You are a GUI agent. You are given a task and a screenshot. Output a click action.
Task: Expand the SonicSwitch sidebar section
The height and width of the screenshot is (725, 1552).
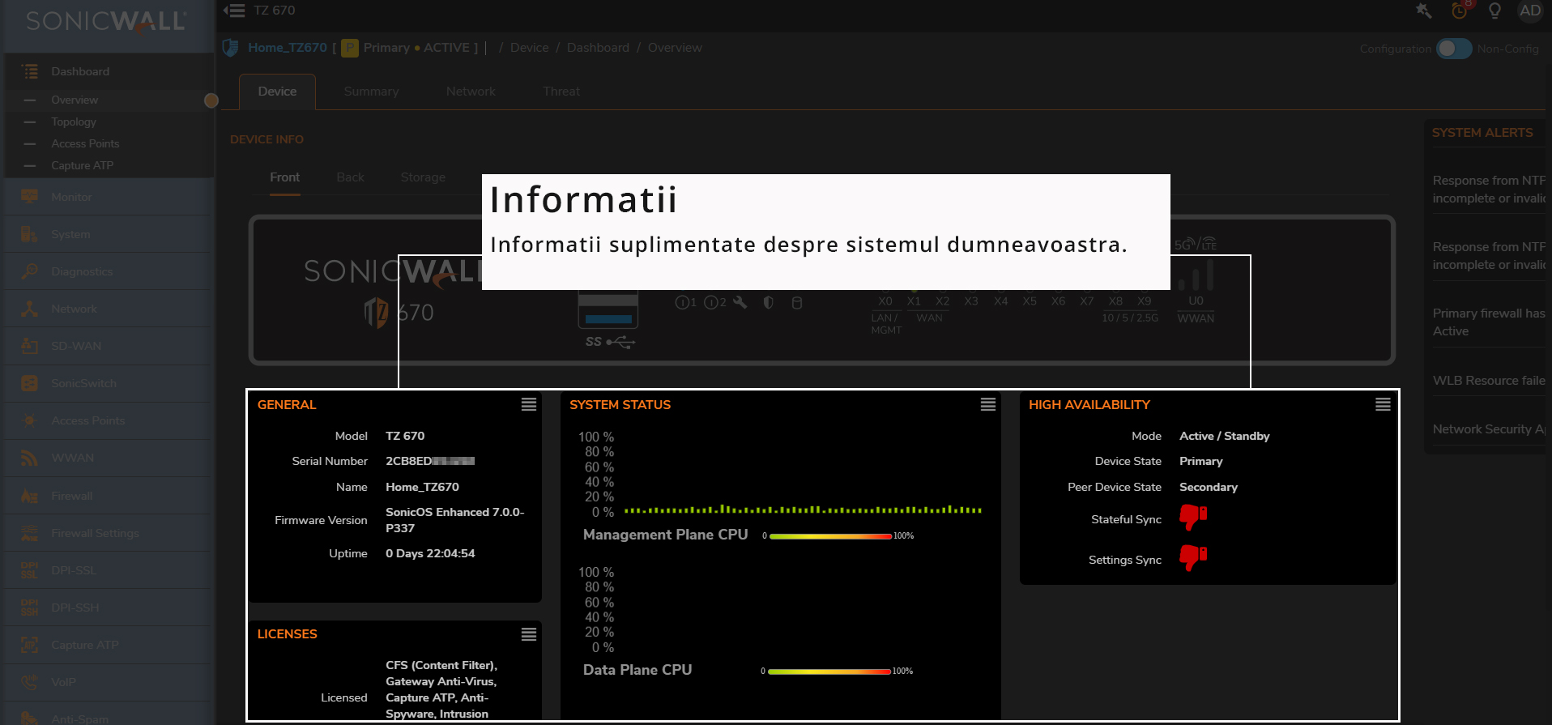(x=109, y=383)
